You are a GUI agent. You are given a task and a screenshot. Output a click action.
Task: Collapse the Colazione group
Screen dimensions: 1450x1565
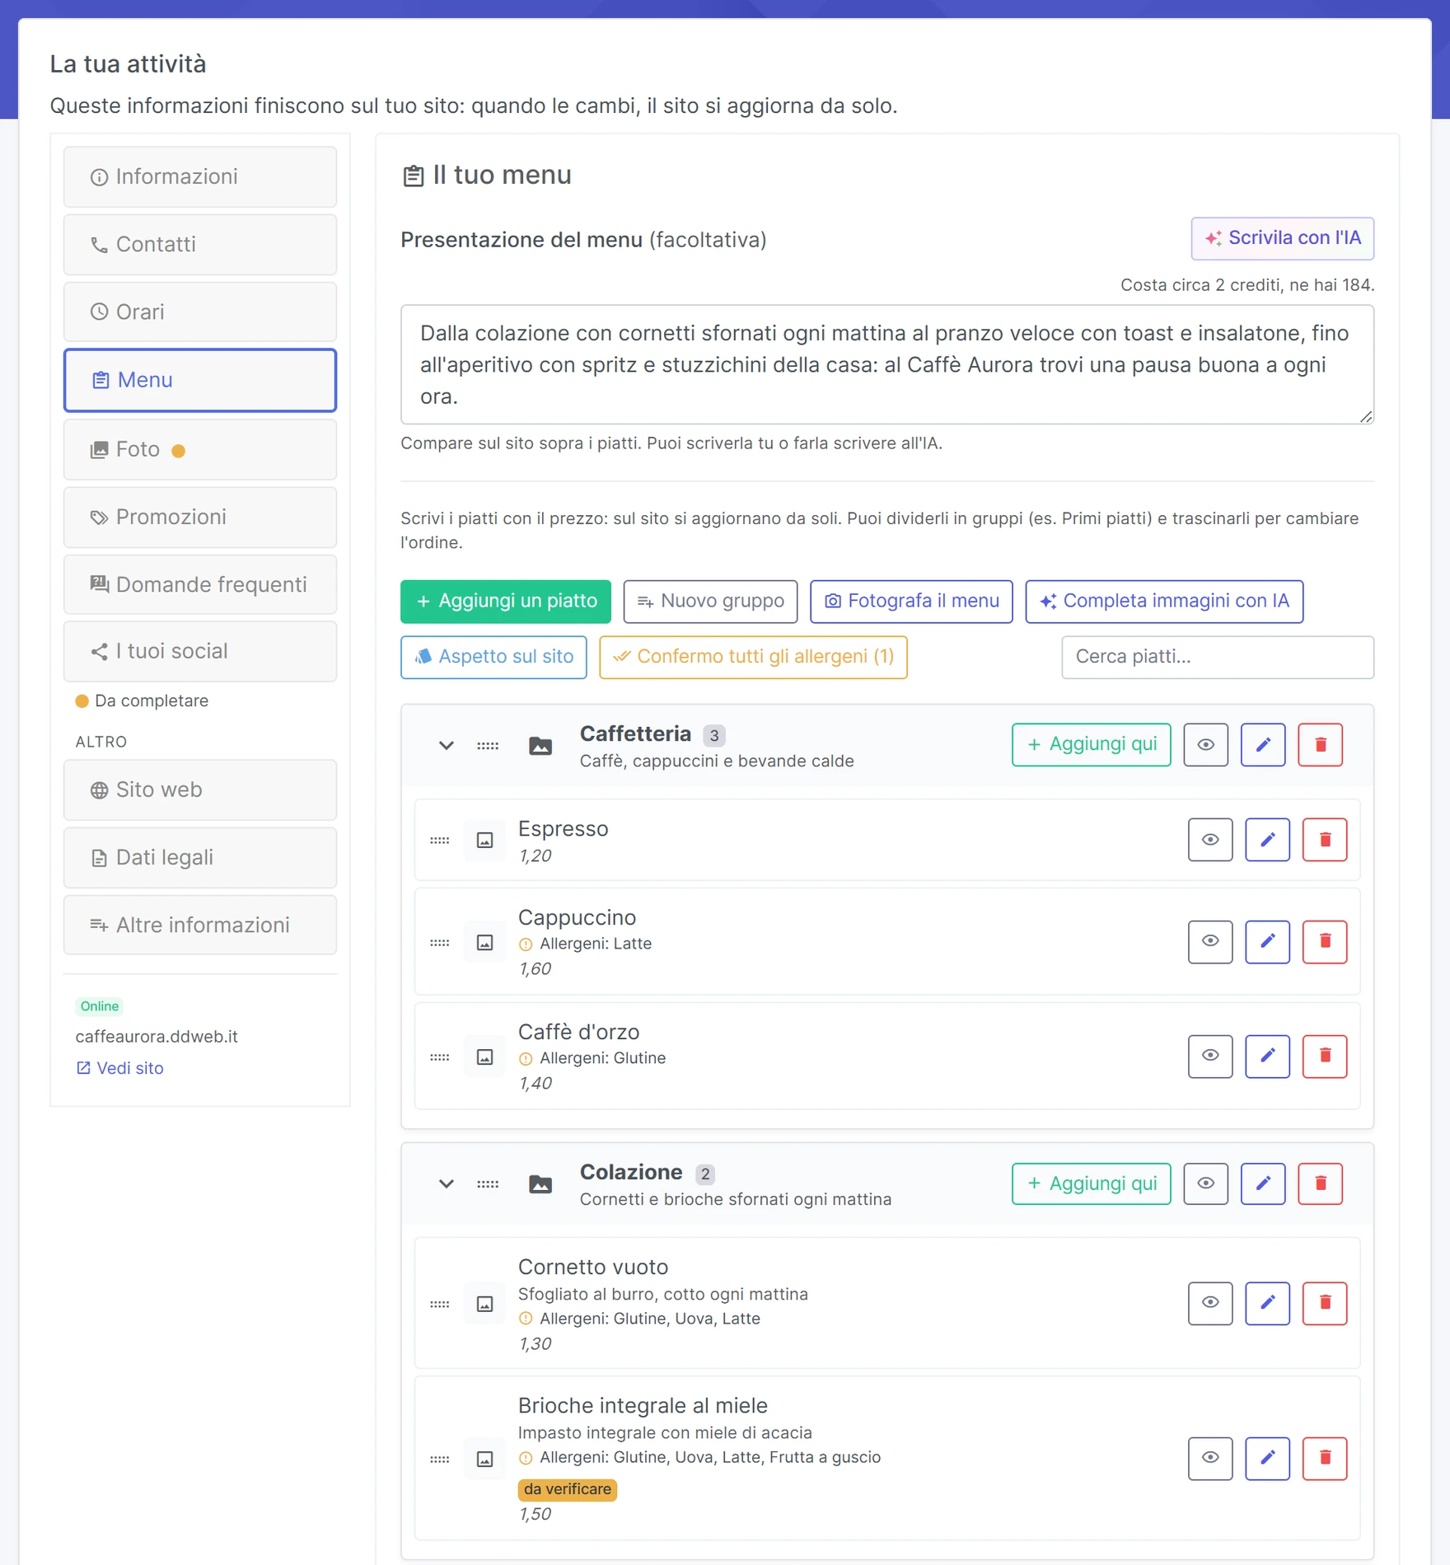point(447,1184)
